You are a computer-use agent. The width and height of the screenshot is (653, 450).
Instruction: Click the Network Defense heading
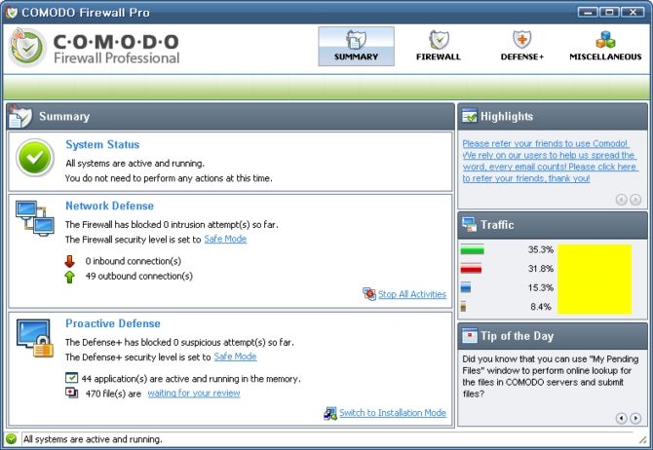(x=109, y=206)
